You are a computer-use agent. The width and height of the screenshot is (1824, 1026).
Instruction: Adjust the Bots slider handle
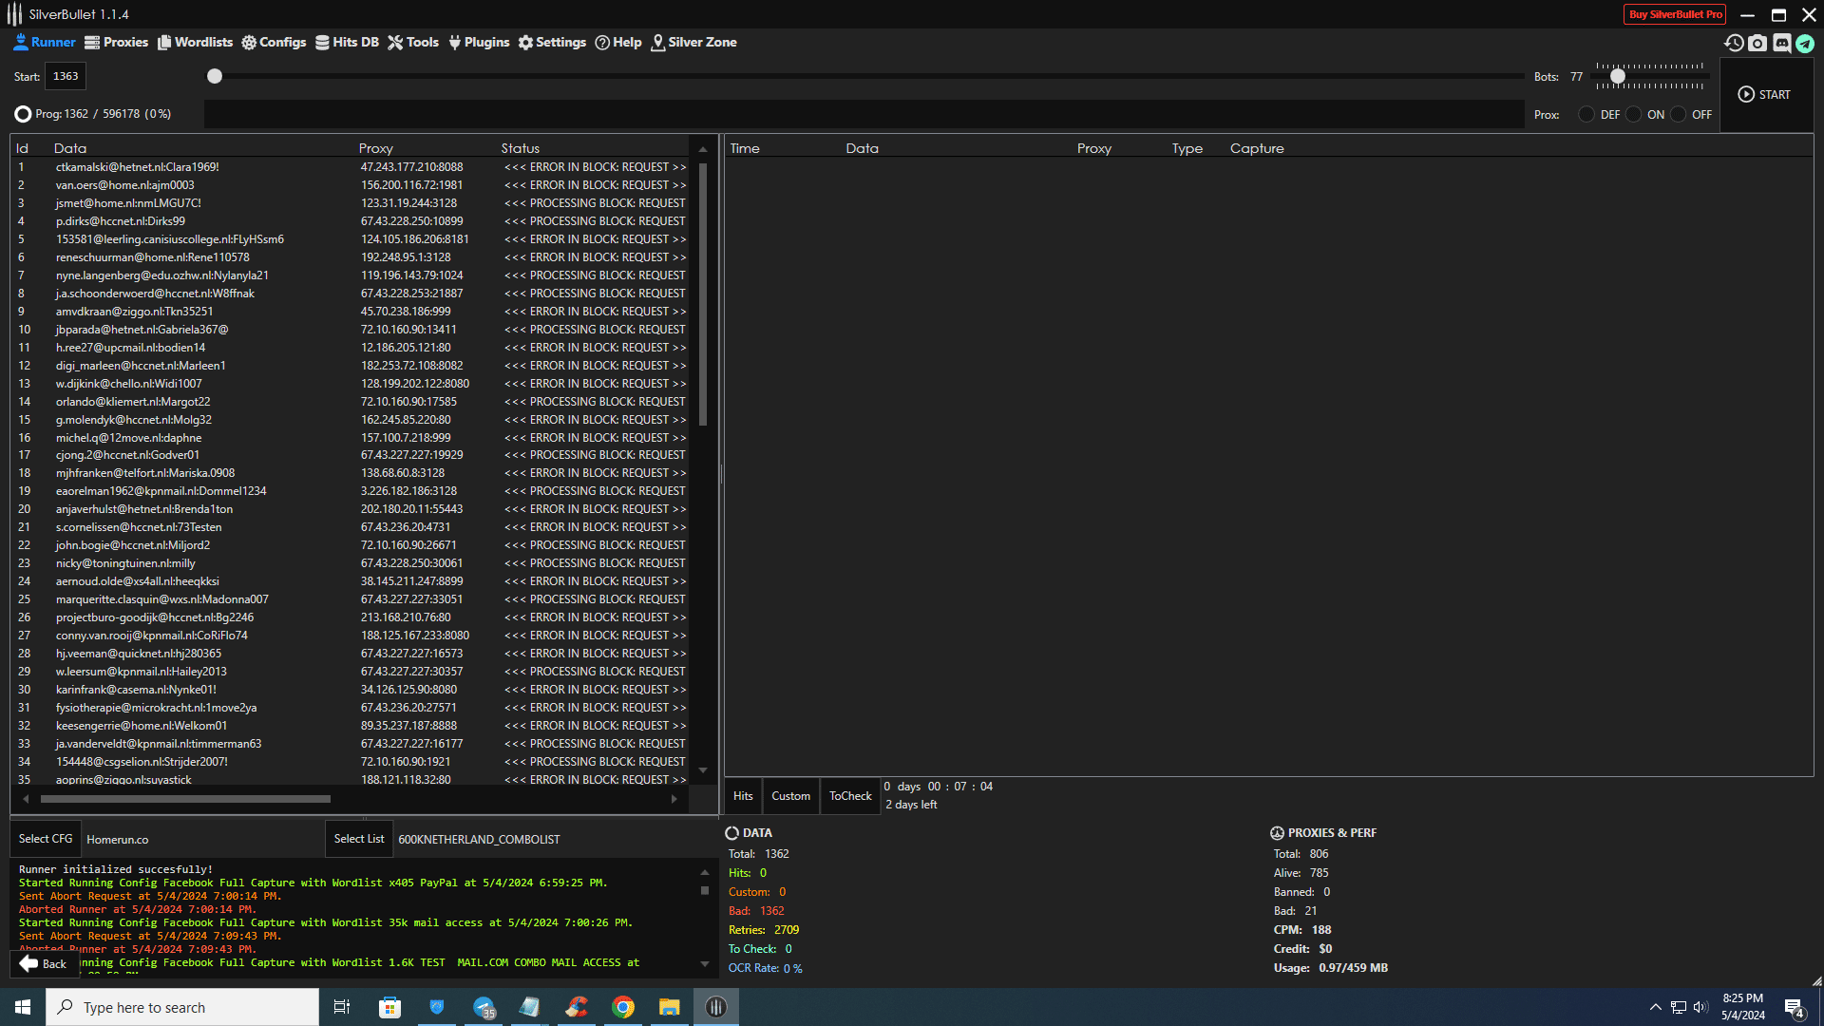click(x=1617, y=76)
